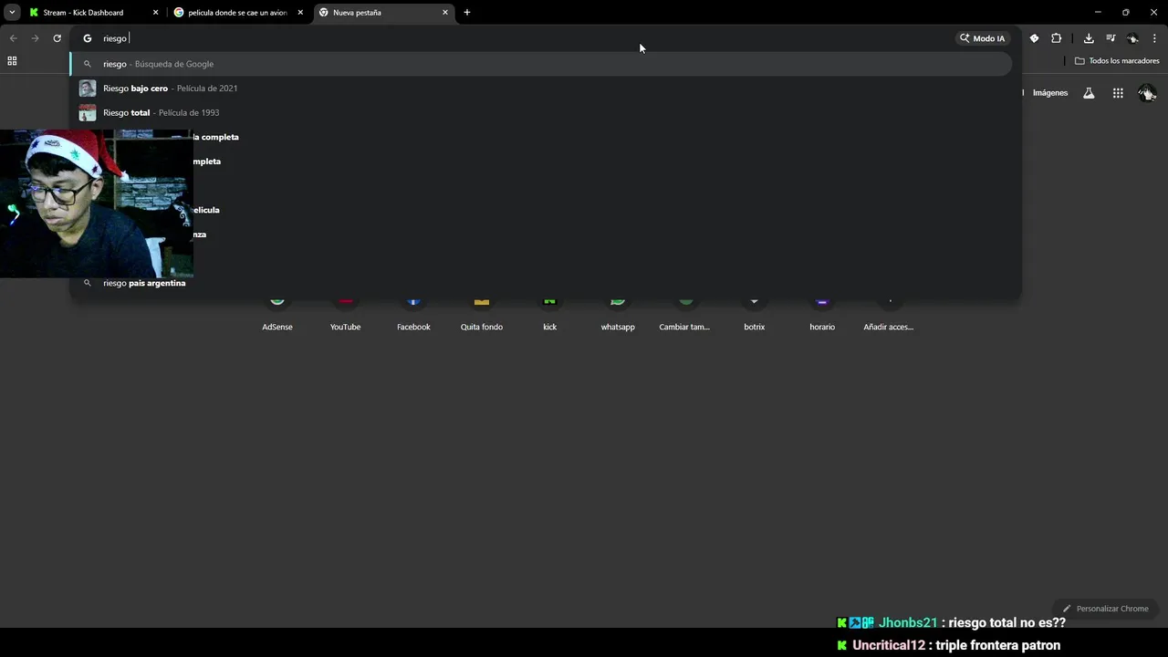
Task: Open the Chrome three-dot menu
Action: coord(1154,38)
